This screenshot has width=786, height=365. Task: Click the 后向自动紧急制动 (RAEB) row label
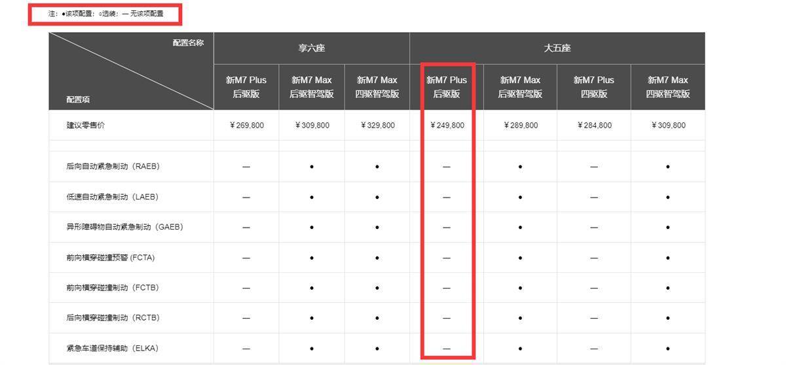tap(113, 167)
